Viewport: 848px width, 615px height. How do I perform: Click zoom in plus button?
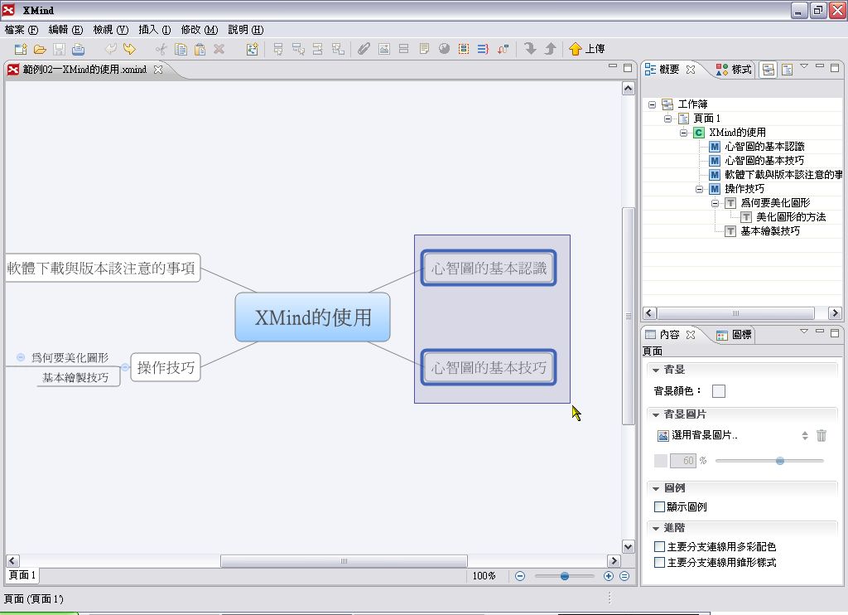pyautogui.click(x=609, y=576)
